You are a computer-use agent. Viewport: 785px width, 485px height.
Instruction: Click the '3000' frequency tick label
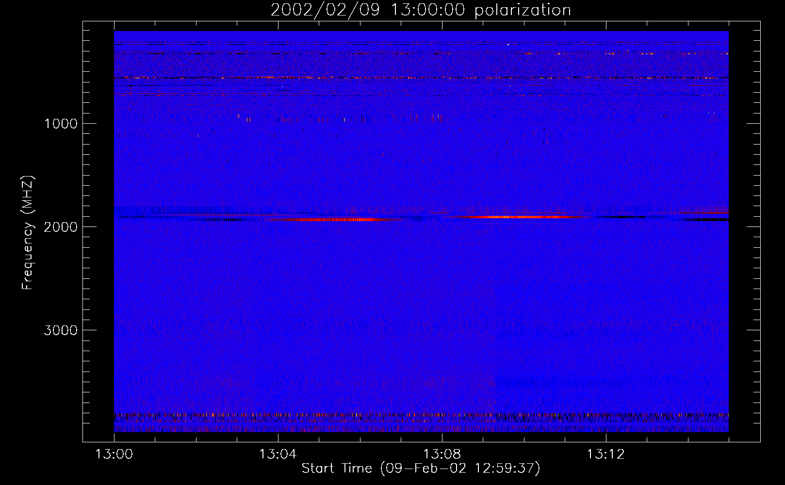click(61, 330)
